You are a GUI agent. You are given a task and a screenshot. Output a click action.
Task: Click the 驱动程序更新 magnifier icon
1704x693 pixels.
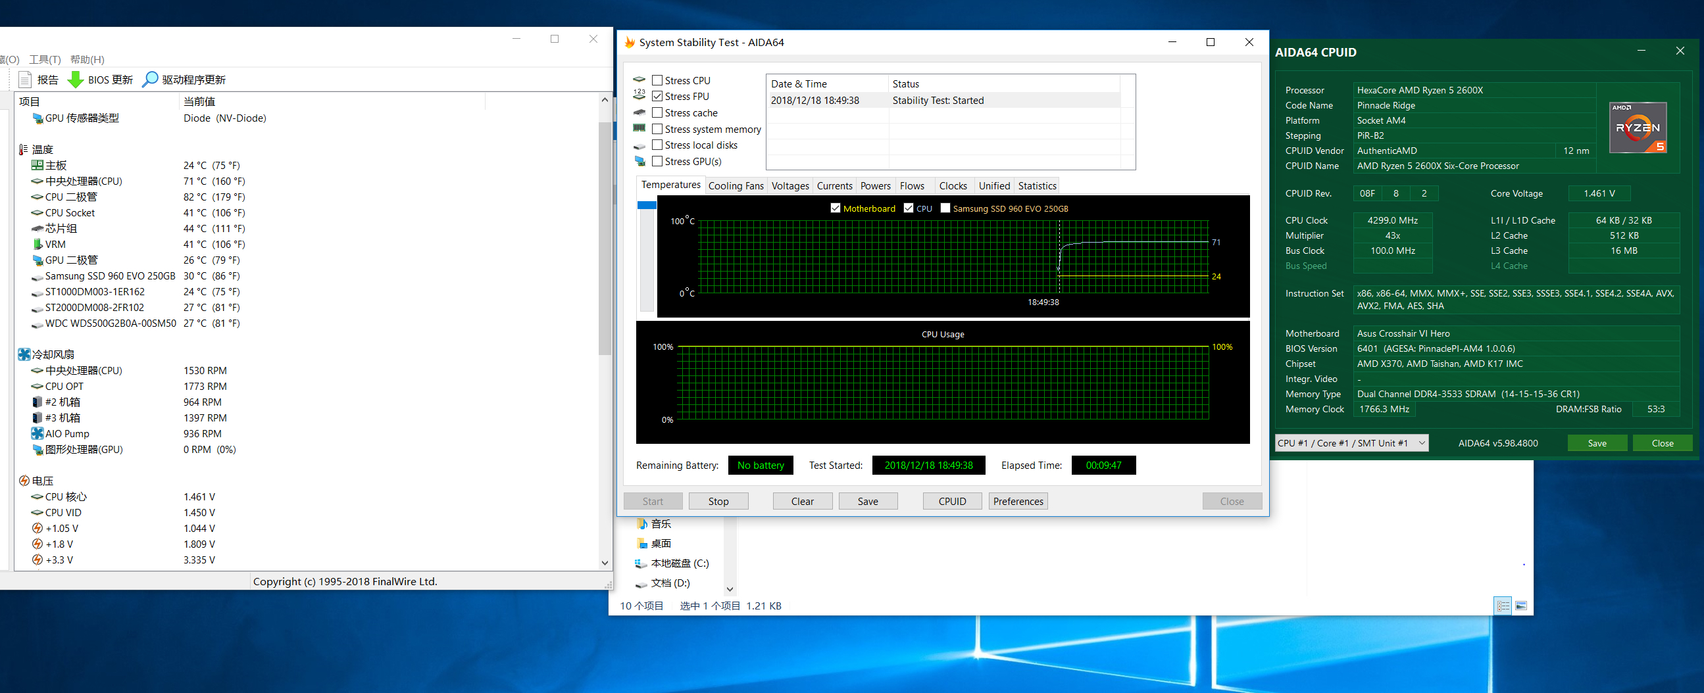coord(150,80)
